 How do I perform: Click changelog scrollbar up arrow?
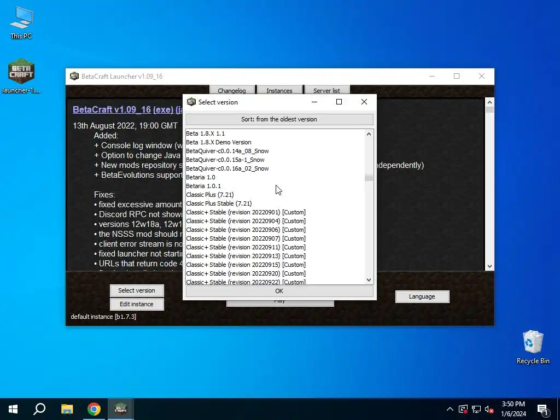pyautogui.click(x=489, y=102)
